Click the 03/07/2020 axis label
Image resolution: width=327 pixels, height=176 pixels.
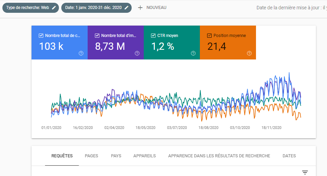pos(177,128)
